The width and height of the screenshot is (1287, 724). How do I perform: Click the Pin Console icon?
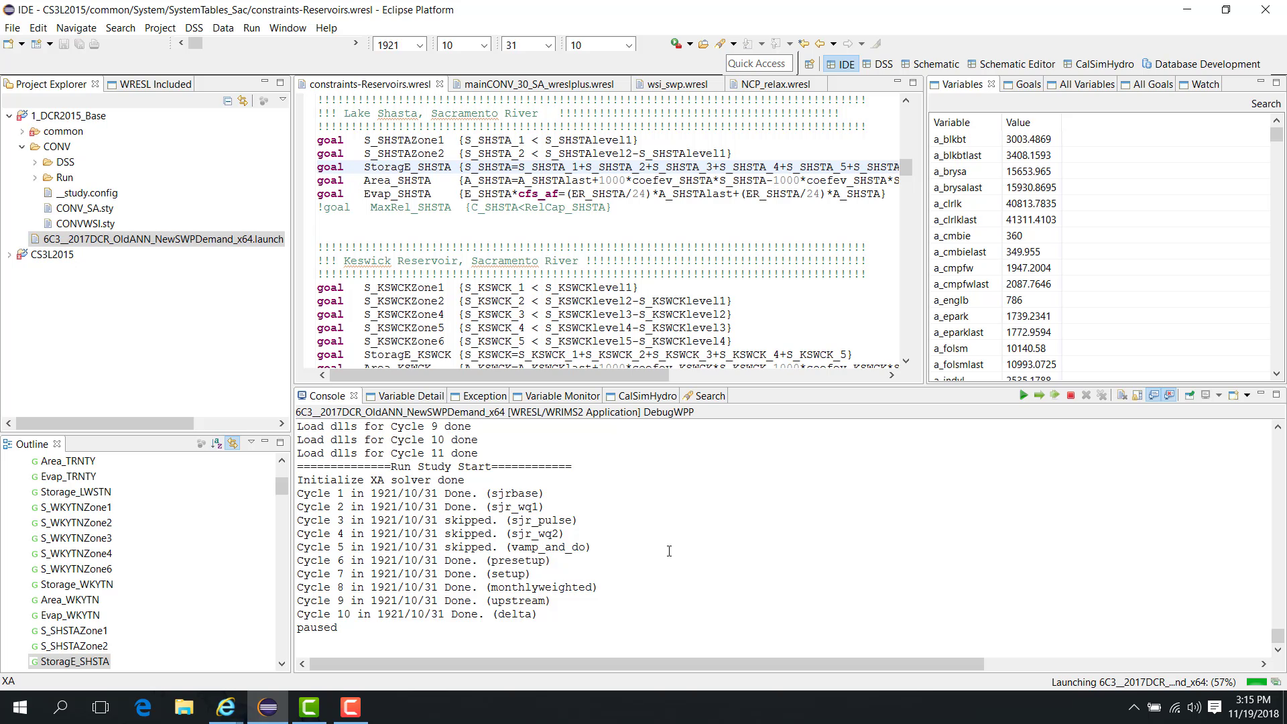(1190, 395)
